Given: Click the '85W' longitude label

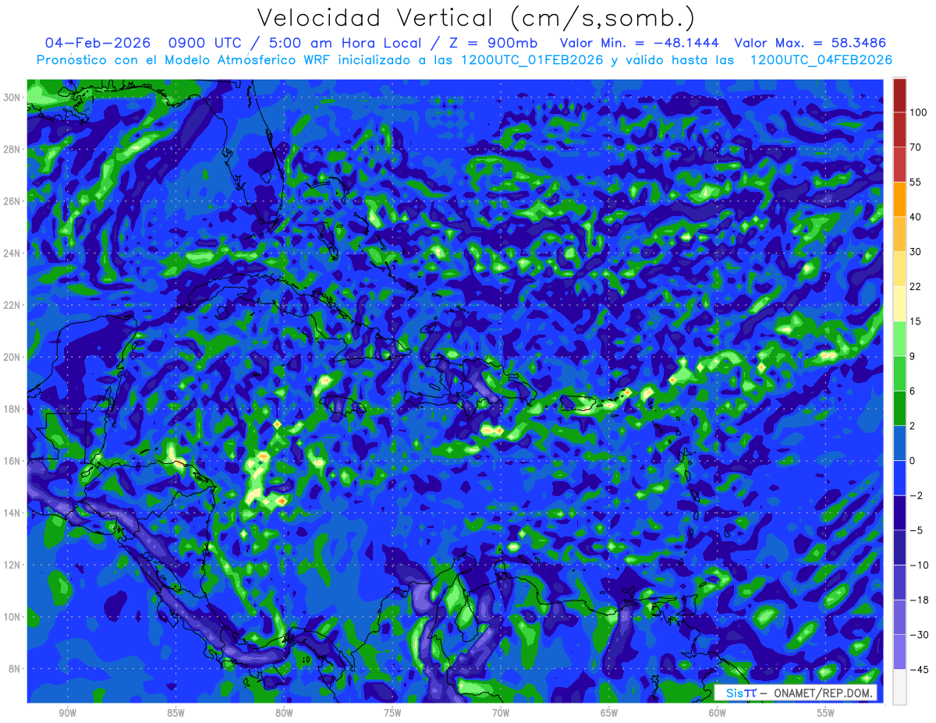Looking at the screenshot, I should (175, 713).
